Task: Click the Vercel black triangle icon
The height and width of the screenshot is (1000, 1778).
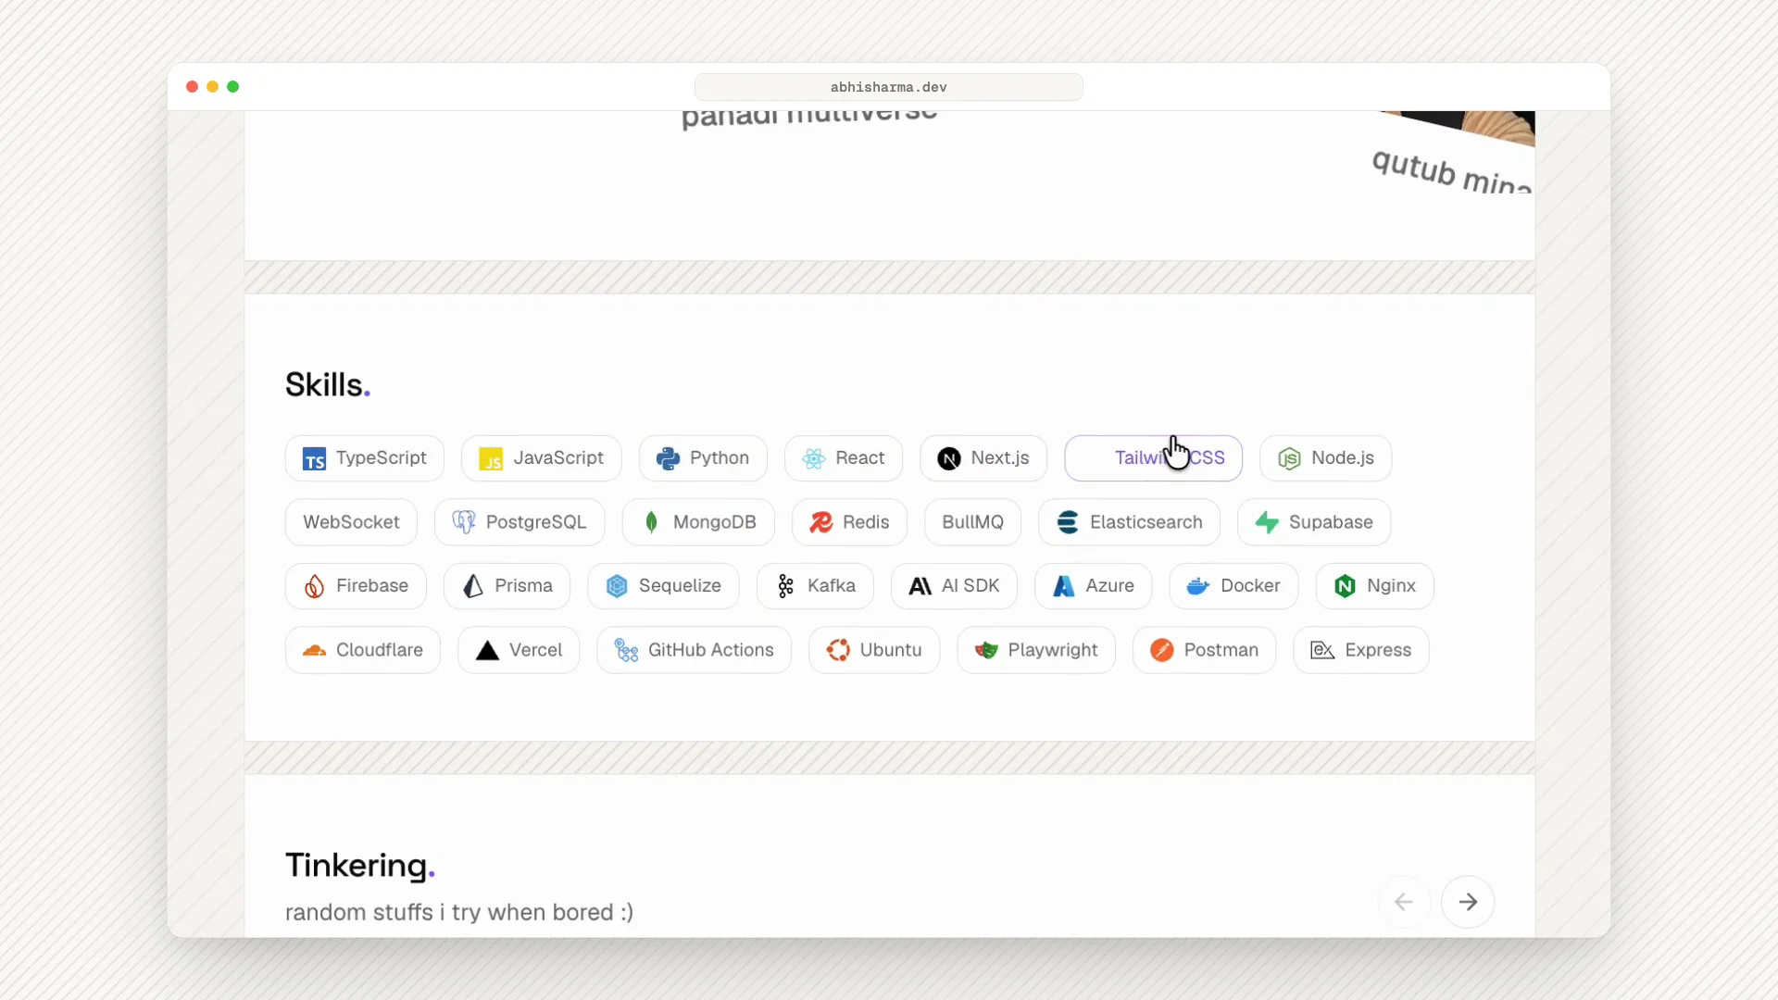Action: [487, 650]
